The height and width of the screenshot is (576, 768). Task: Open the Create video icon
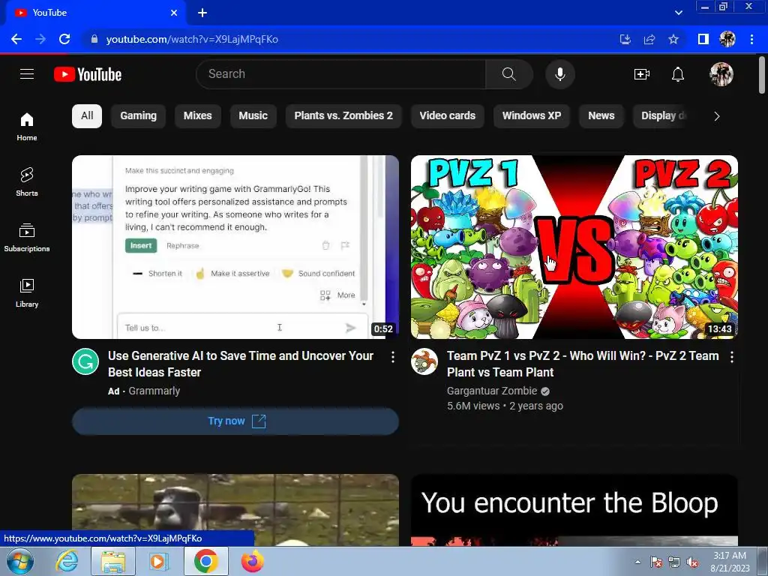642,74
